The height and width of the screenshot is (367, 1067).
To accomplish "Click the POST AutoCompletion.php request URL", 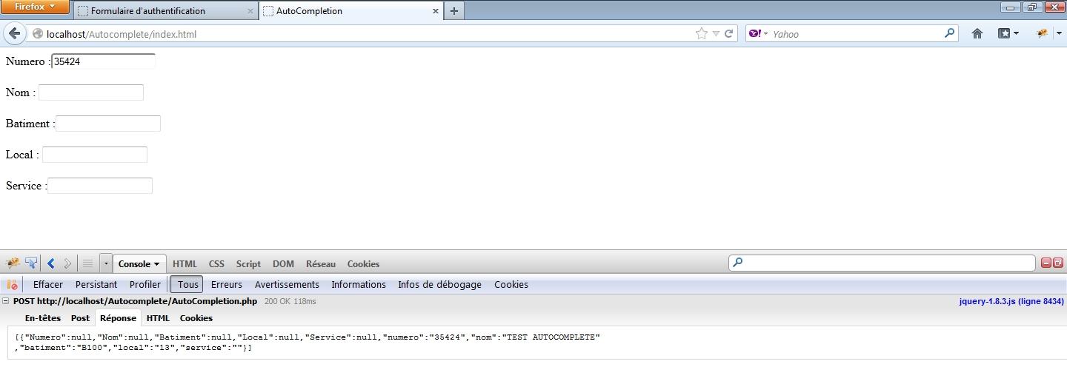I will (135, 302).
